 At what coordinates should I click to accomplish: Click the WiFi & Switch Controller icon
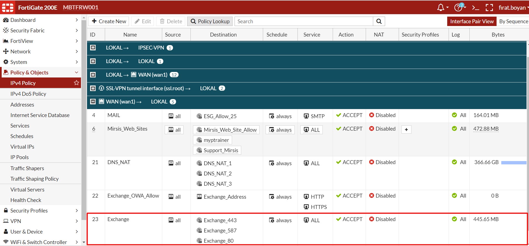6,242
